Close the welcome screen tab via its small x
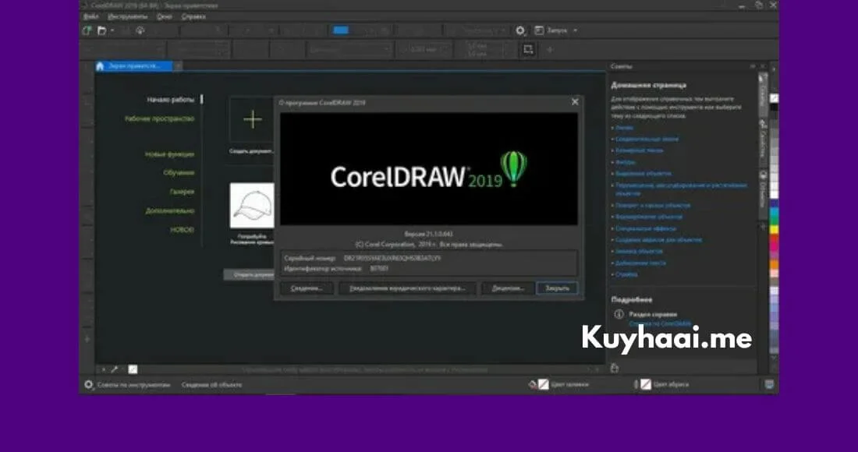Screen dimensions: 858x452 (178, 66)
